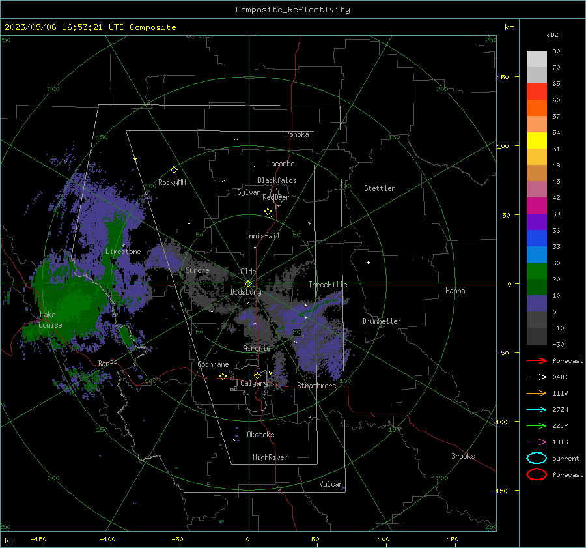Screen dimensions: 586x548
Task: Click the Sundre city label
Action: (197, 270)
